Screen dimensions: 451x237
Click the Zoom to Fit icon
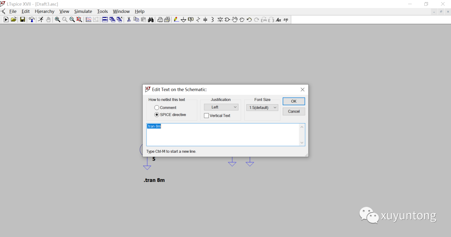pyautogui.click(x=79, y=20)
